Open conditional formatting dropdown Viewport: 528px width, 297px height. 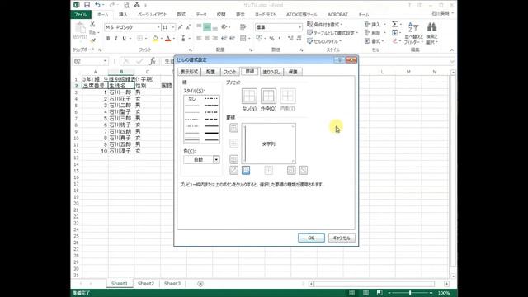(324, 24)
